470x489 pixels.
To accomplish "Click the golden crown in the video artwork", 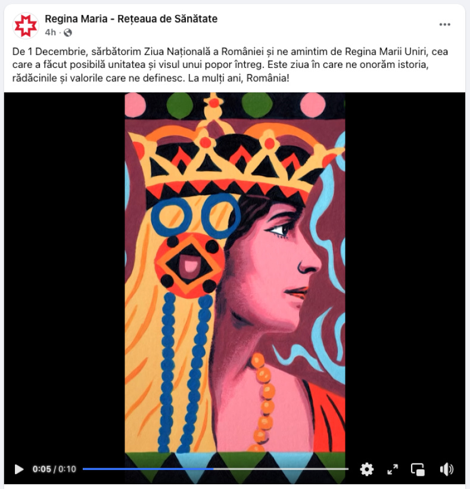I will click(231, 156).
